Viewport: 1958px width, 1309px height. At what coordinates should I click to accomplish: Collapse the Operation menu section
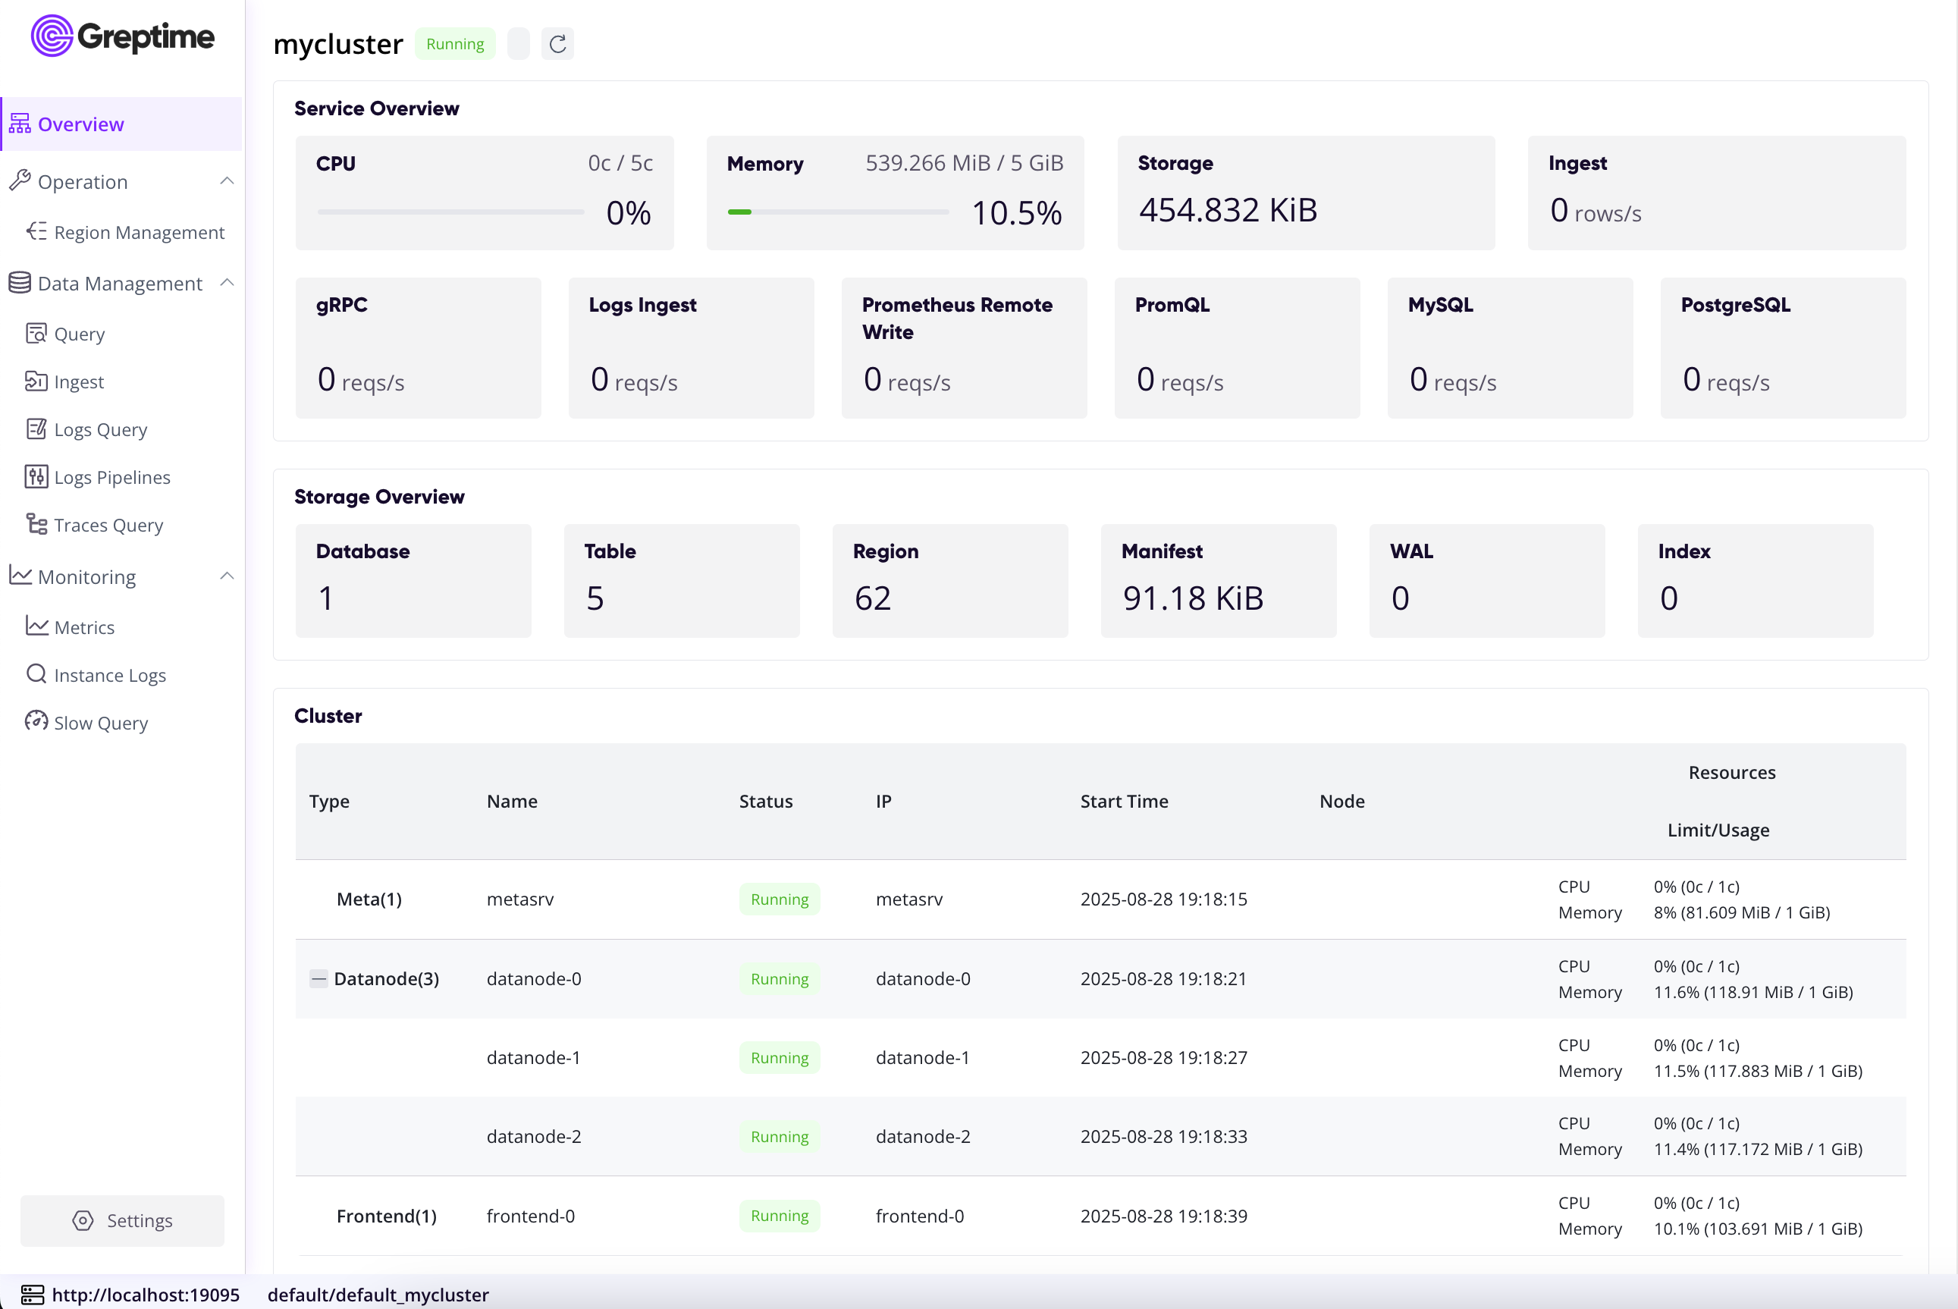(226, 181)
